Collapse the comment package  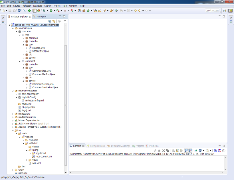[20, 61]
